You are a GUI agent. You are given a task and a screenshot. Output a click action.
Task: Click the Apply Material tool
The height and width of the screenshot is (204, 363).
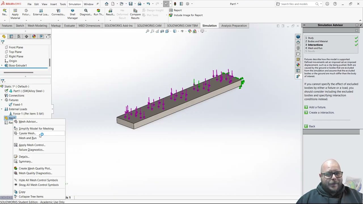15,14
